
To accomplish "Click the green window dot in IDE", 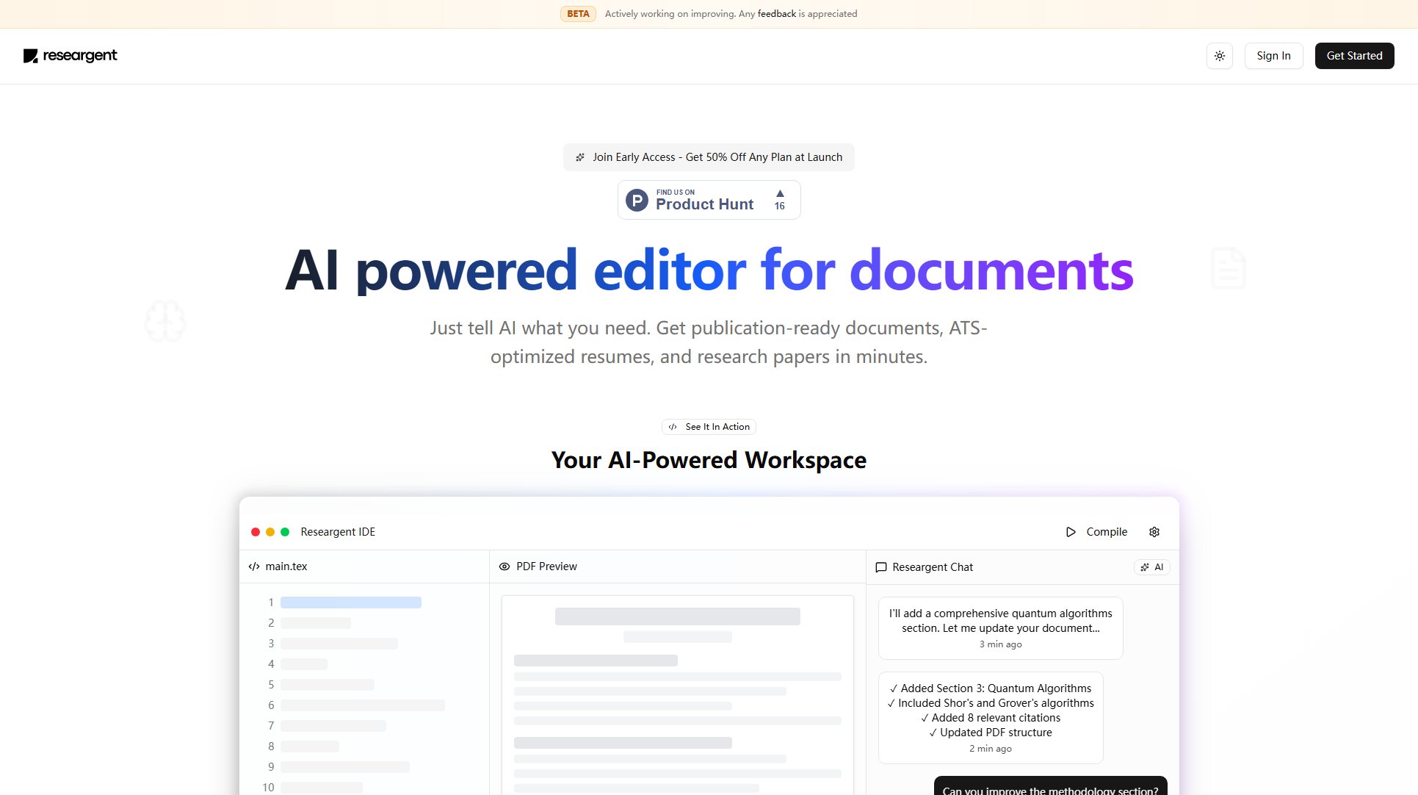I will coord(285,532).
